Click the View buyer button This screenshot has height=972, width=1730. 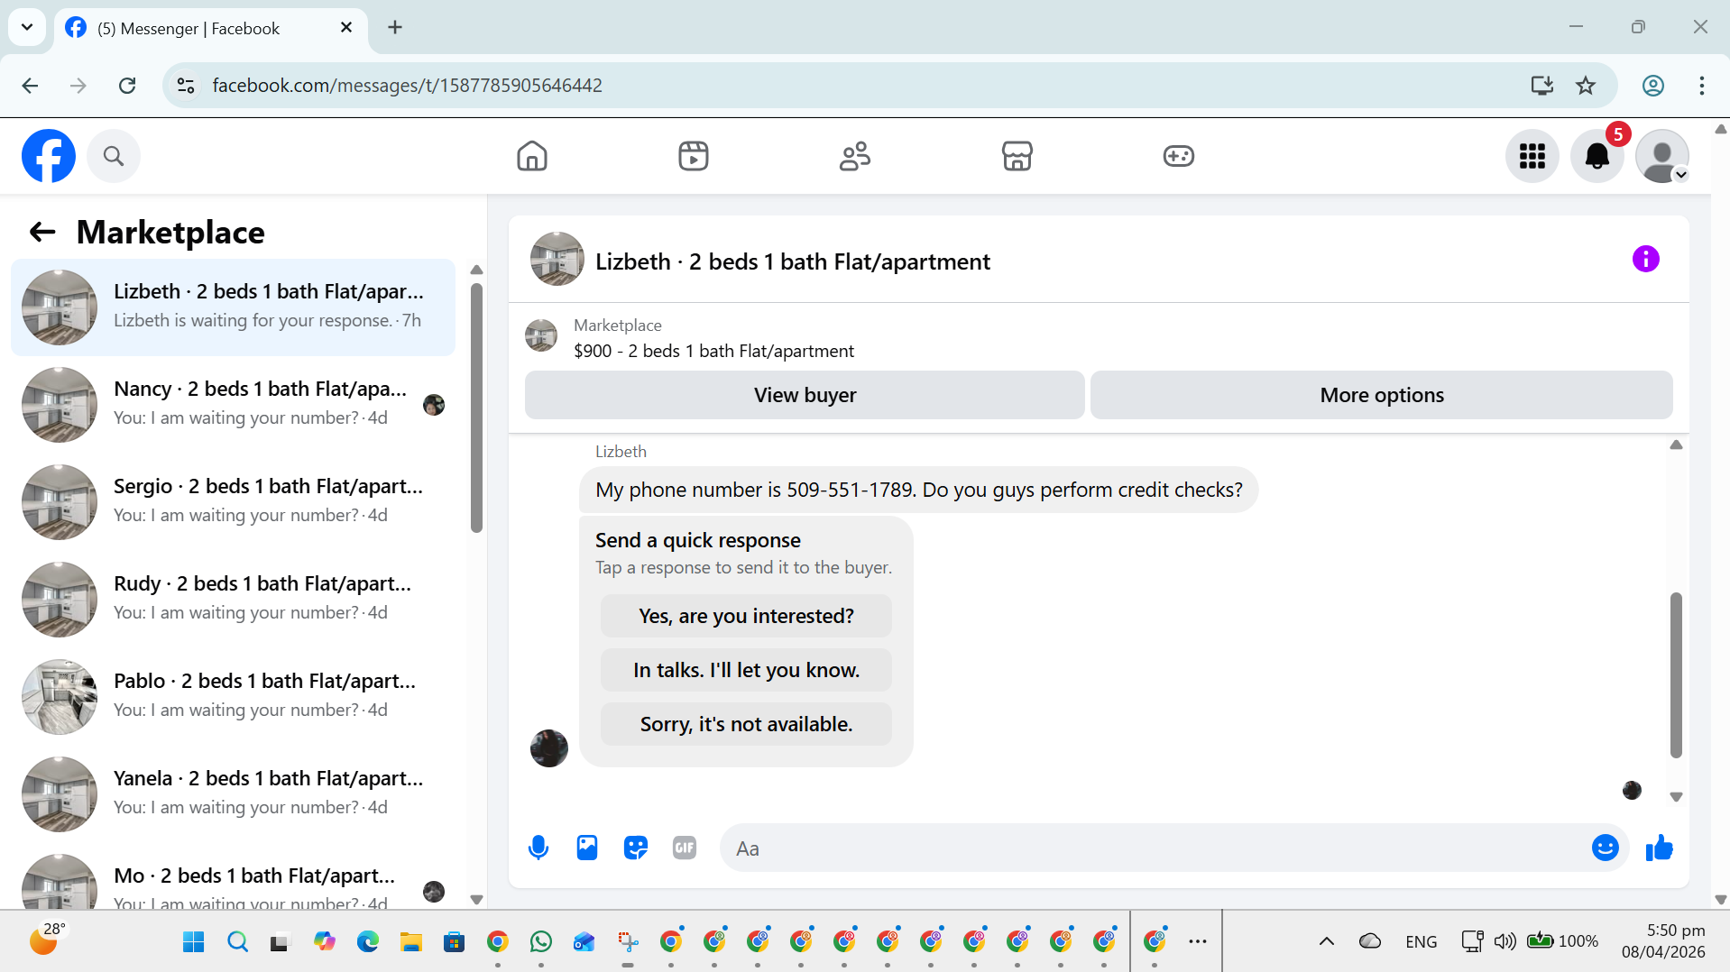click(805, 395)
